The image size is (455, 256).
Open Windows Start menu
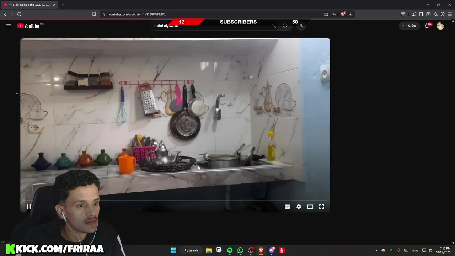(173, 250)
